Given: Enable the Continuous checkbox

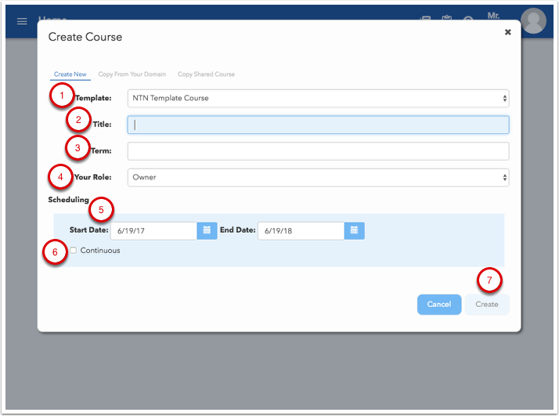Looking at the screenshot, I should (73, 250).
